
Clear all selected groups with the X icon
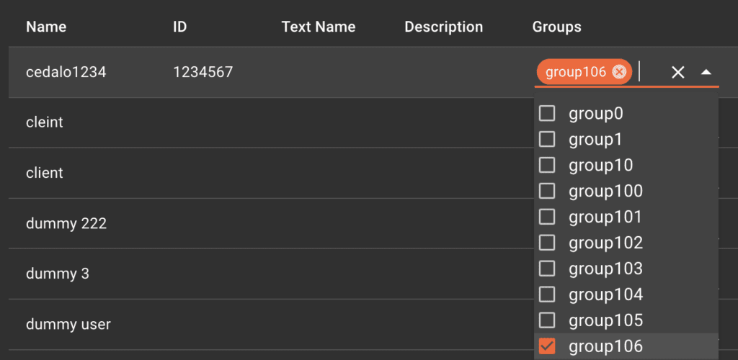click(677, 72)
